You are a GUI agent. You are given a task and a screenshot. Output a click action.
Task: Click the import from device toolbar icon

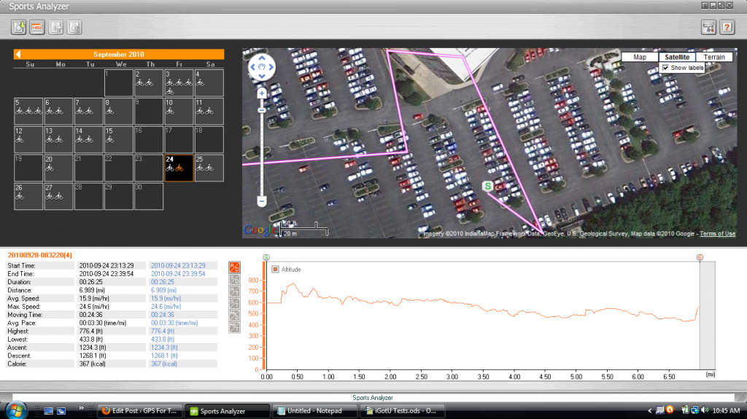coord(18,28)
